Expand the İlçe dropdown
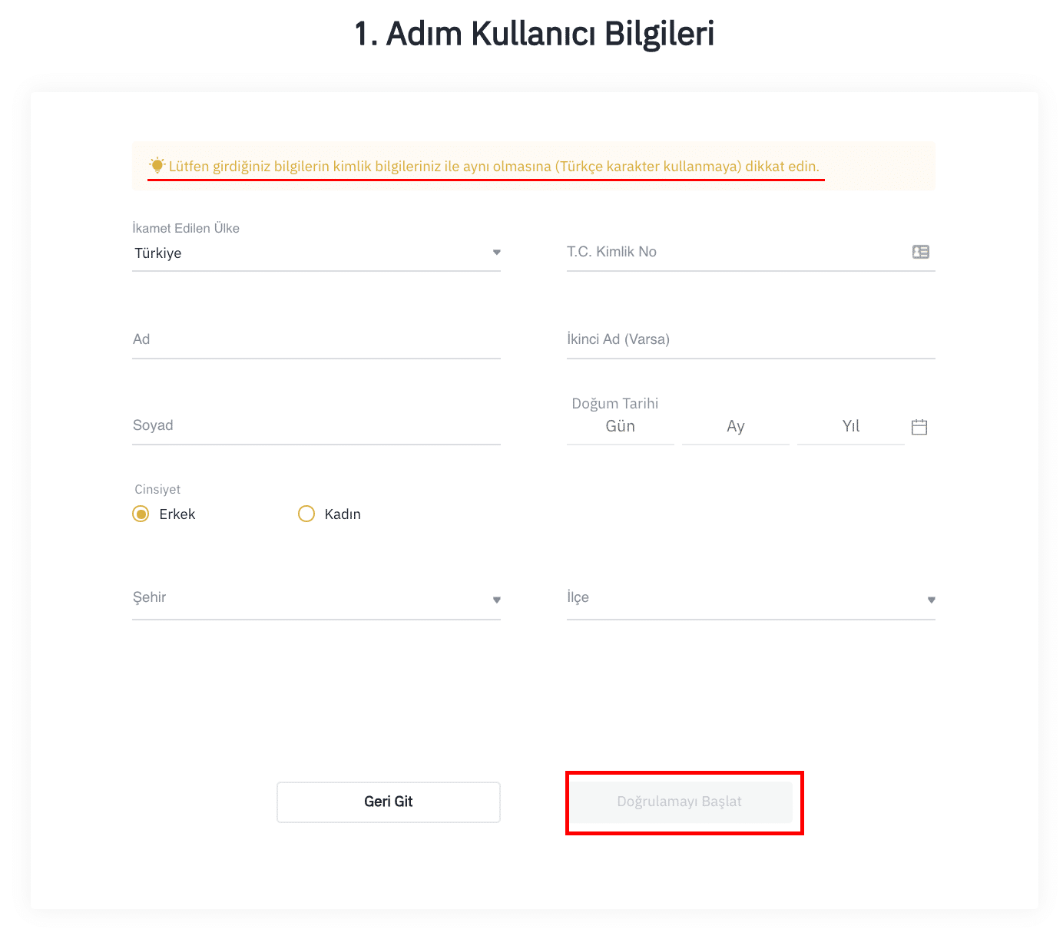1063x929 pixels. [931, 600]
